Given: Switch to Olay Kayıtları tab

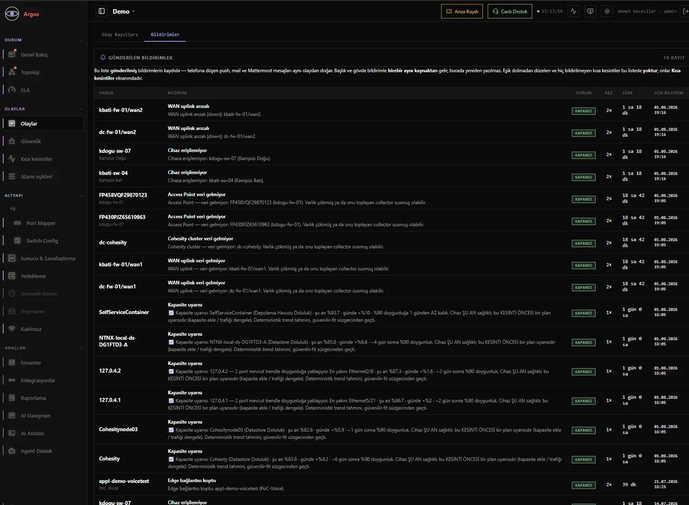Looking at the screenshot, I should 120,34.
